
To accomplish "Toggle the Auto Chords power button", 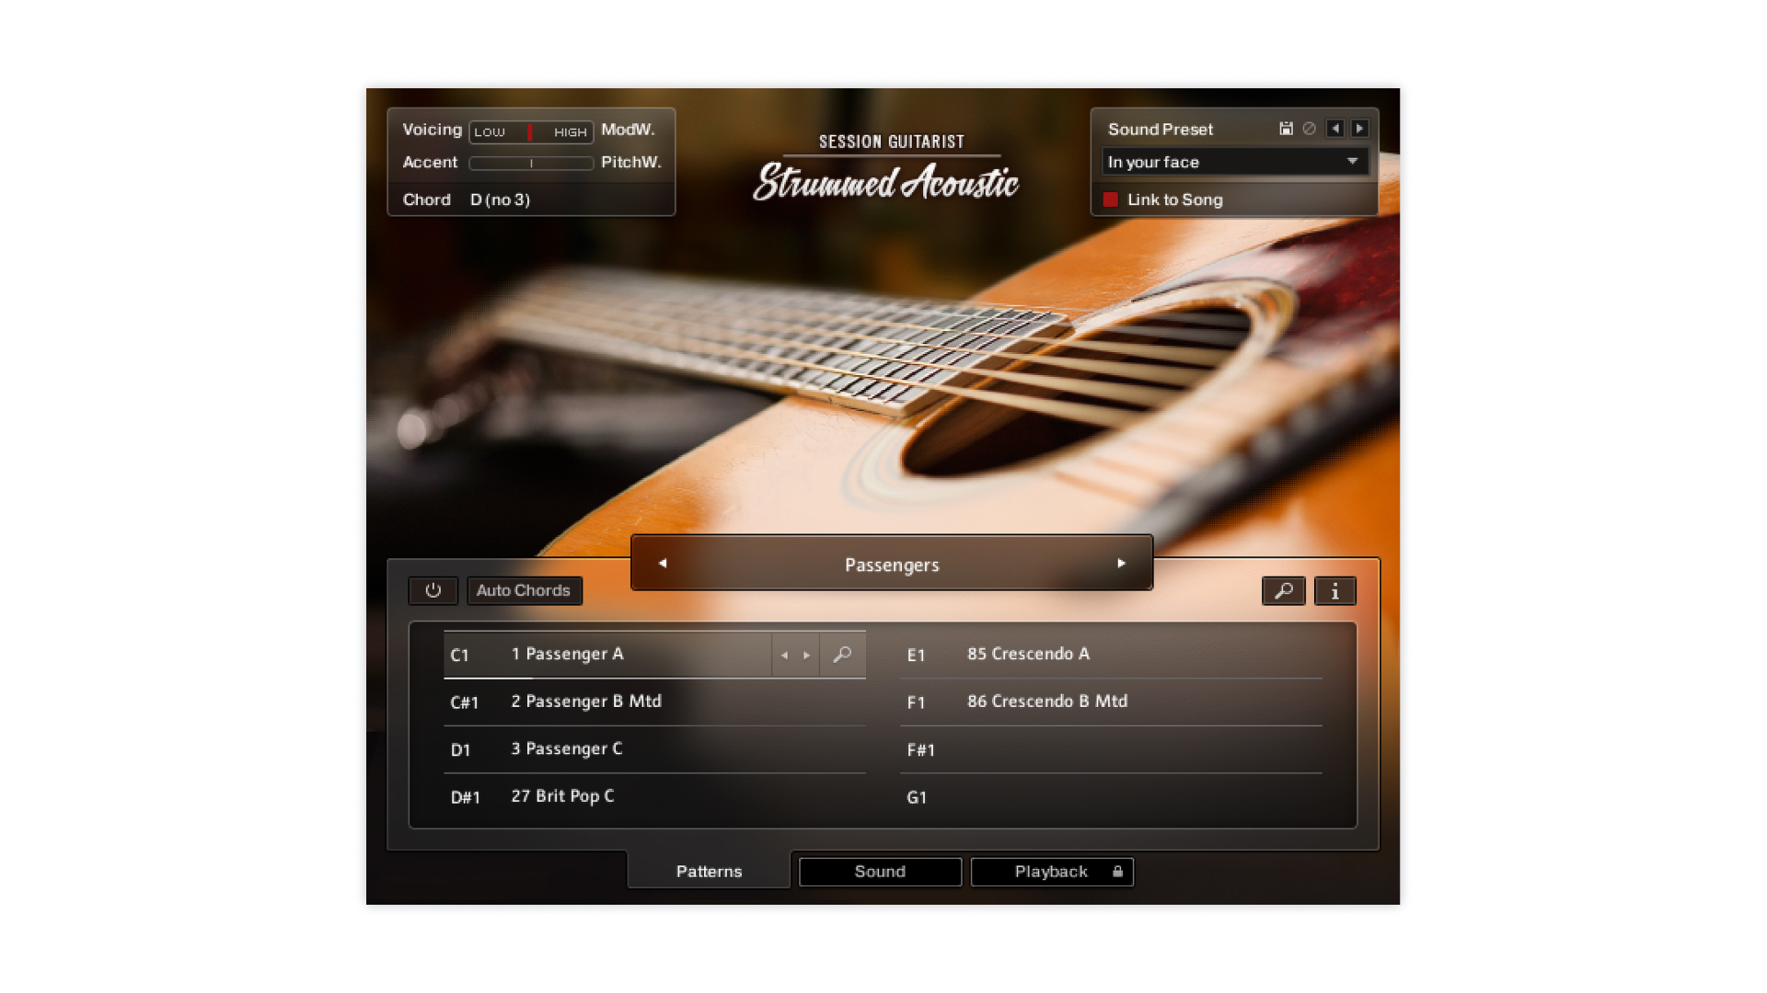I will click(x=433, y=590).
